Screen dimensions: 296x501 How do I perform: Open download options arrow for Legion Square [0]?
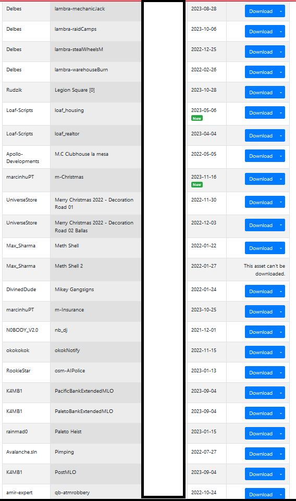(x=281, y=93)
